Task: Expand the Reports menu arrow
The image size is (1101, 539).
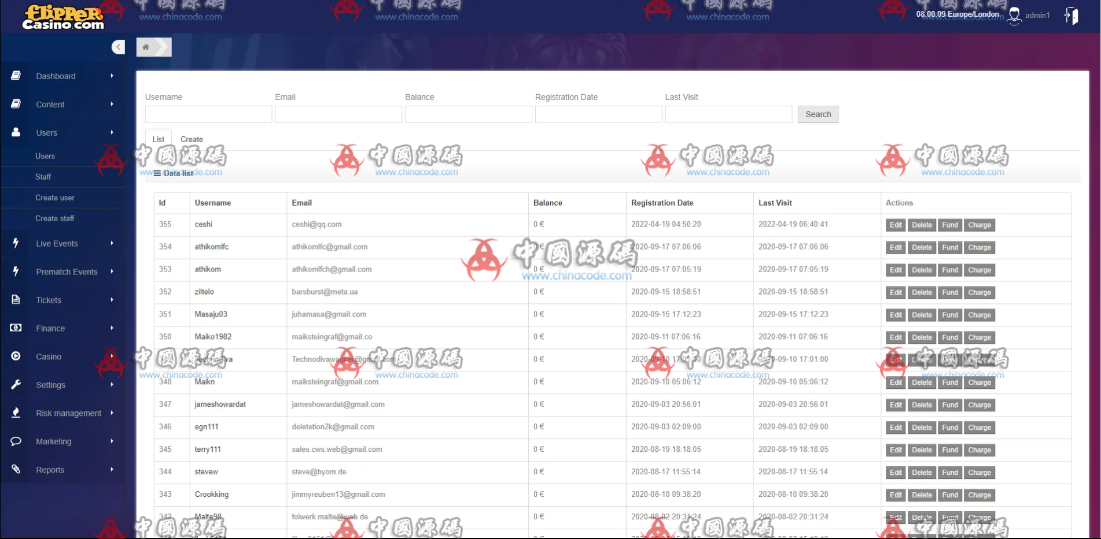Action: [112, 470]
